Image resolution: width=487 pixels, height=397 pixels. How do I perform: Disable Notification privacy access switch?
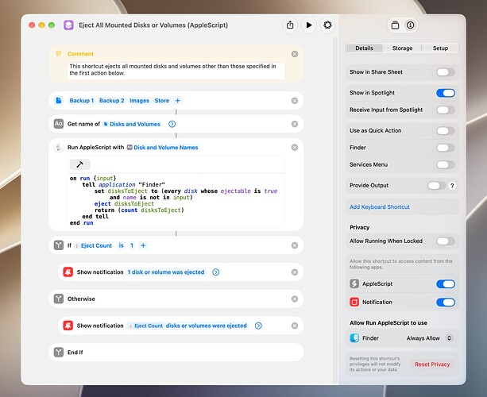[x=446, y=303]
